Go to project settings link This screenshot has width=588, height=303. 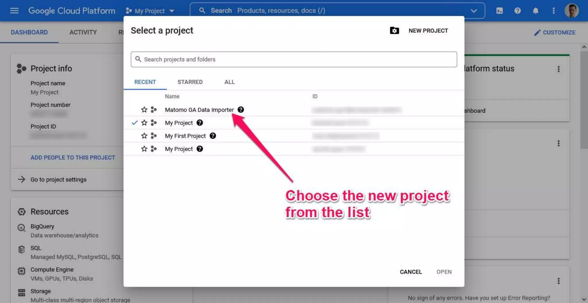pos(58,180)
